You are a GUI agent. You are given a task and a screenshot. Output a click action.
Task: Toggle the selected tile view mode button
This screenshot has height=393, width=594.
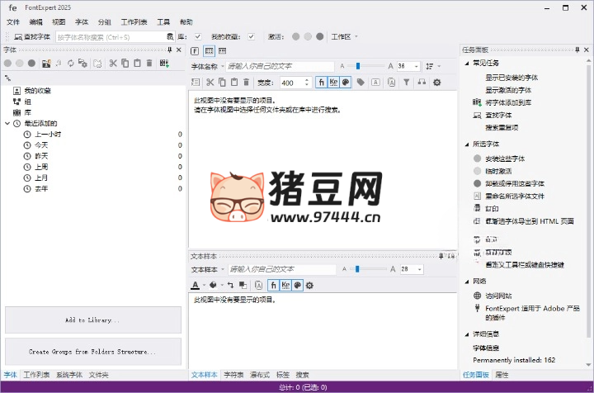[209, 51]
